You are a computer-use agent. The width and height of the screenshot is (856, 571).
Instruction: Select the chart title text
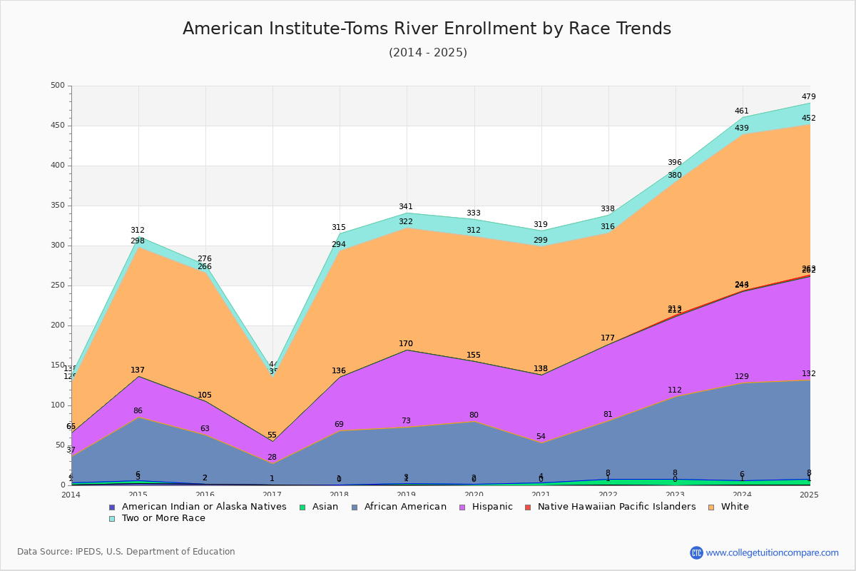point(427,29)
